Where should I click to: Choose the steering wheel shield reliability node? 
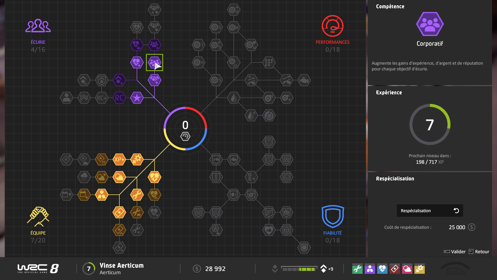click(x=287, y=230)
